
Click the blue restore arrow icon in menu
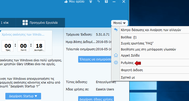116,30
